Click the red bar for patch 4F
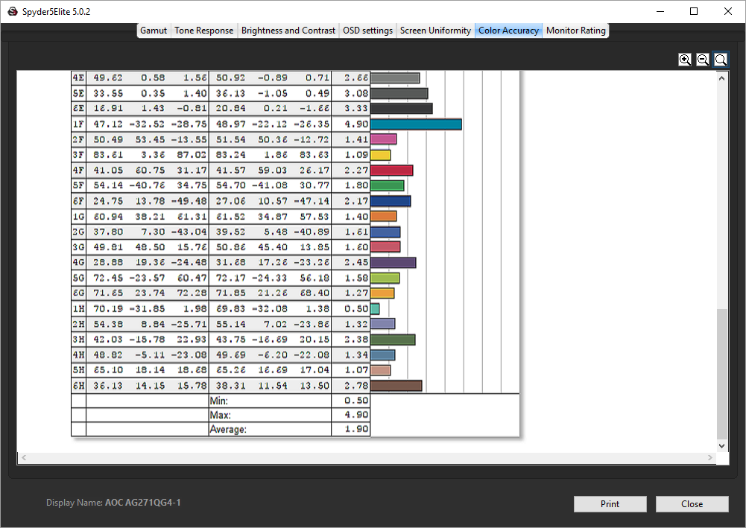This screenshot has height=528, width=746. [x=391, y=171]
